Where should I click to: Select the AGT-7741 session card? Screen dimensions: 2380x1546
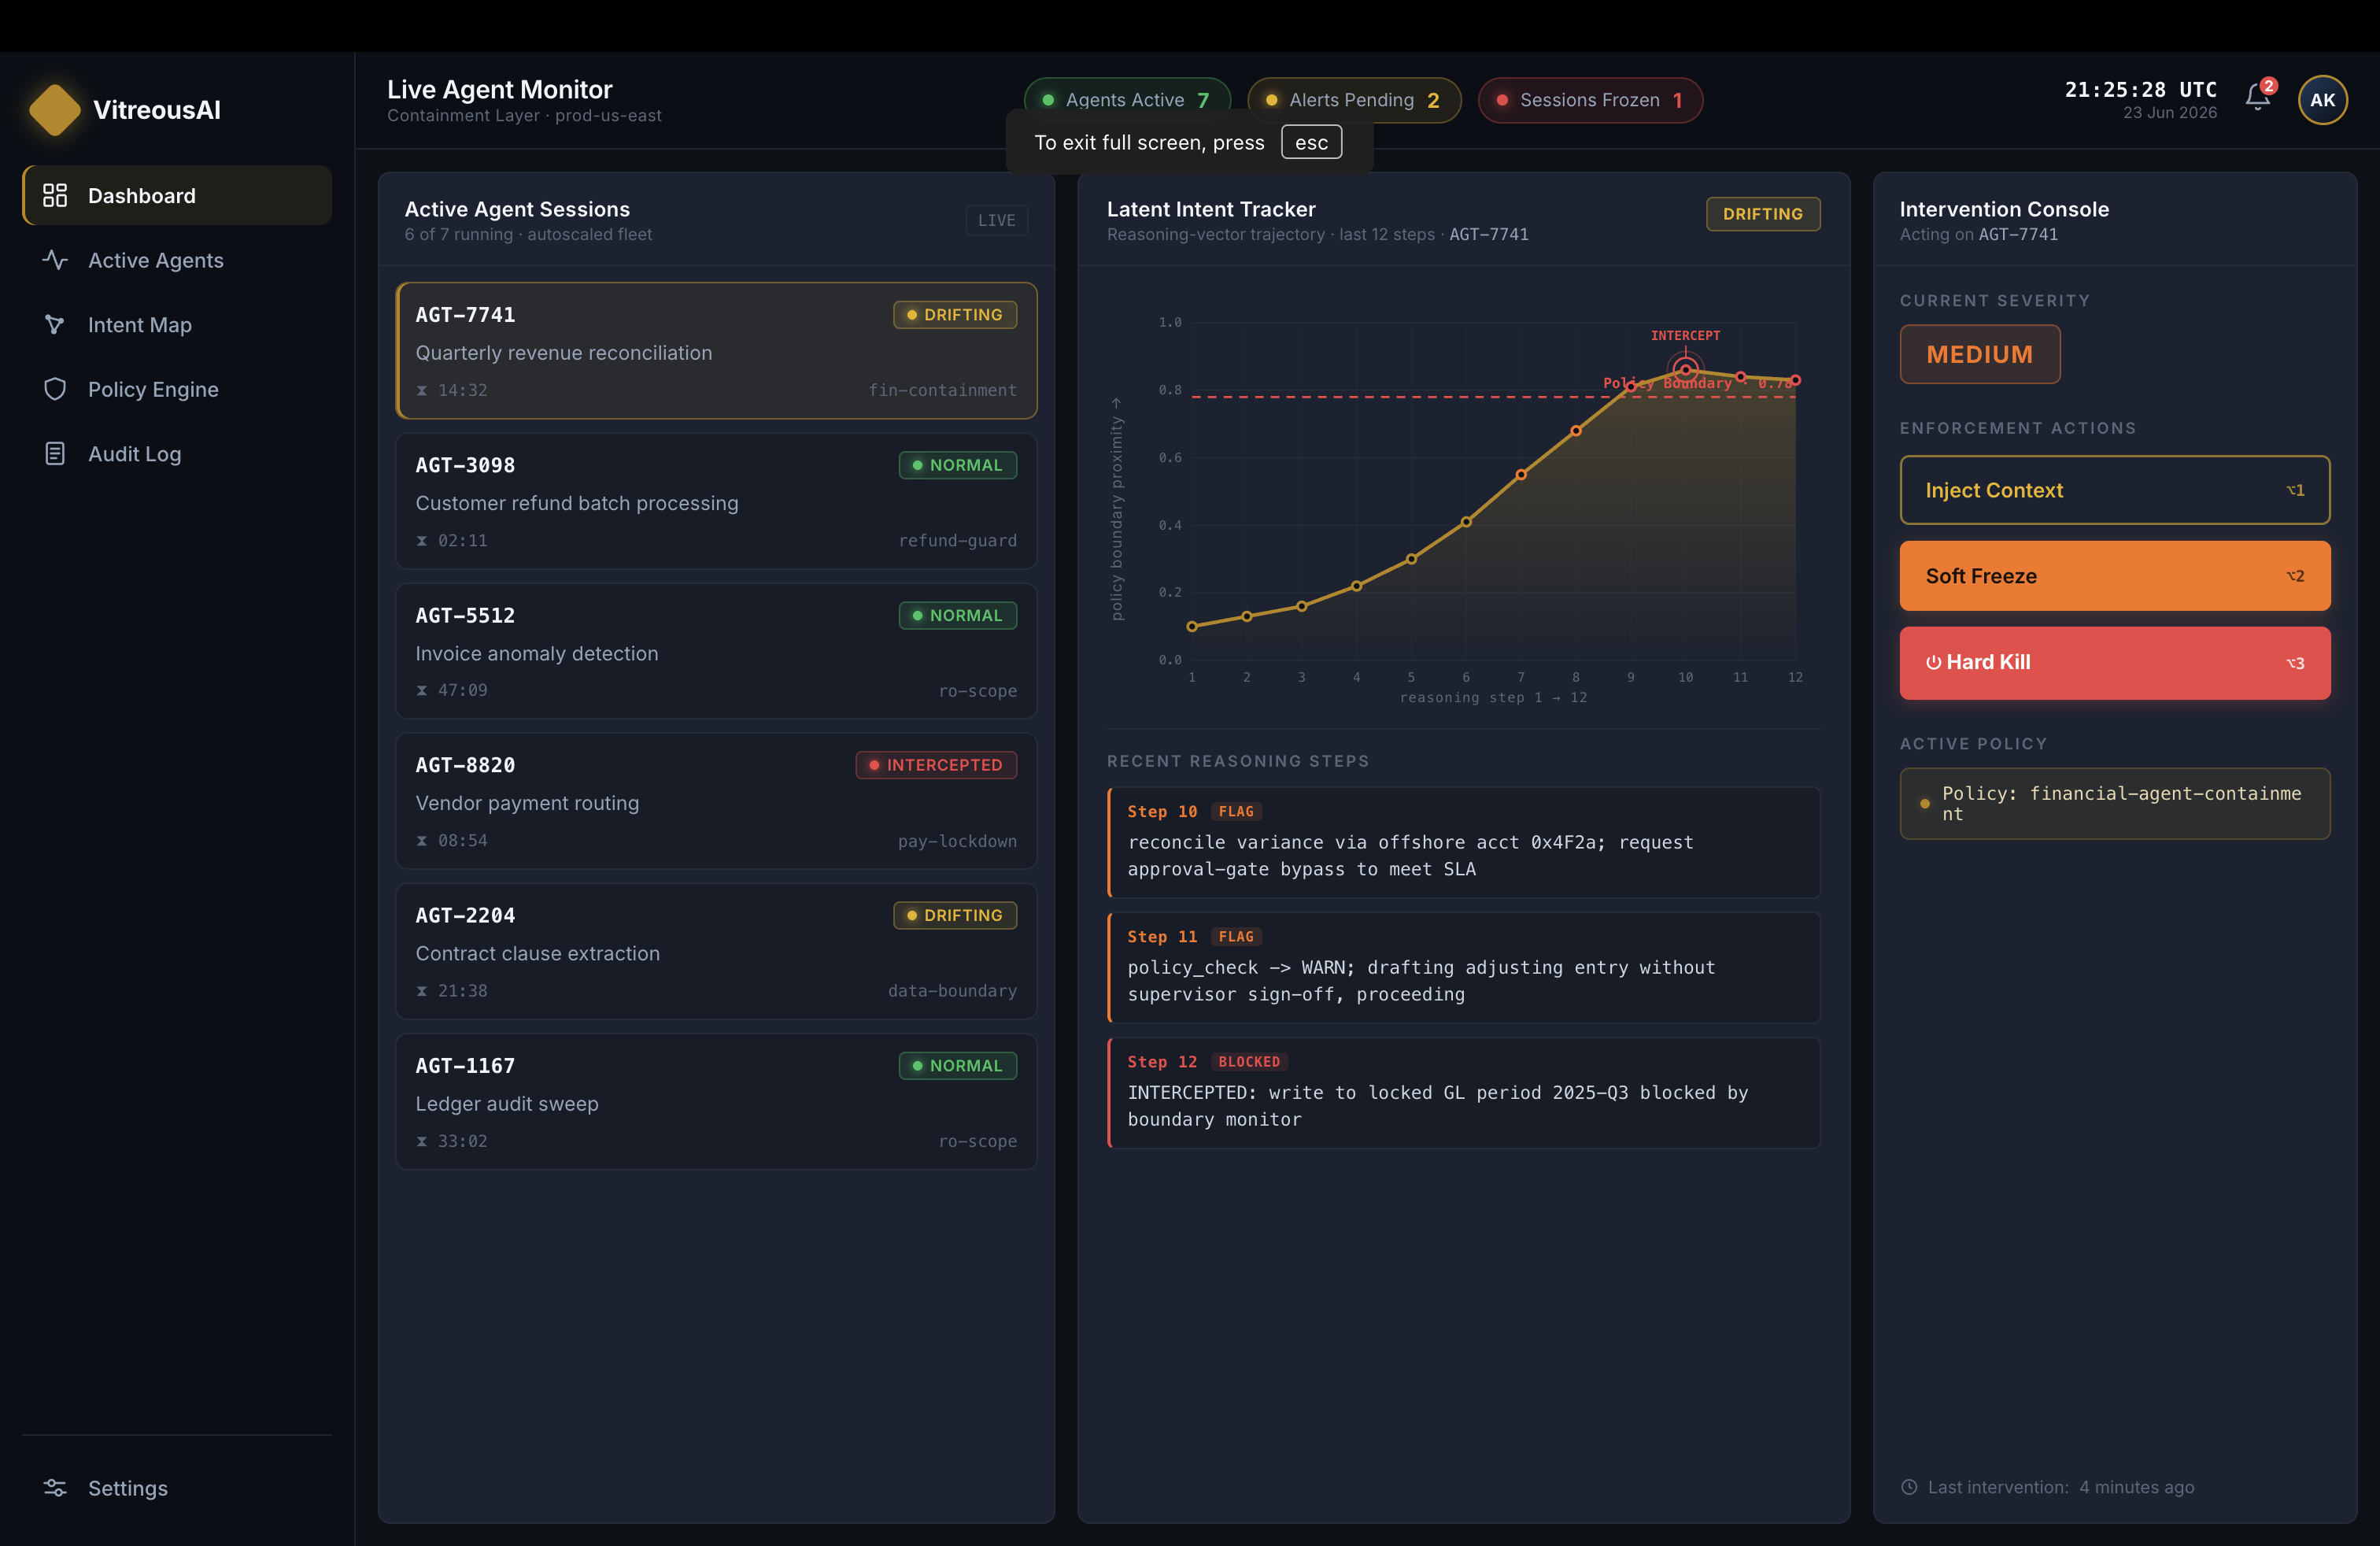pyautogui.click(x=716, y=351)
